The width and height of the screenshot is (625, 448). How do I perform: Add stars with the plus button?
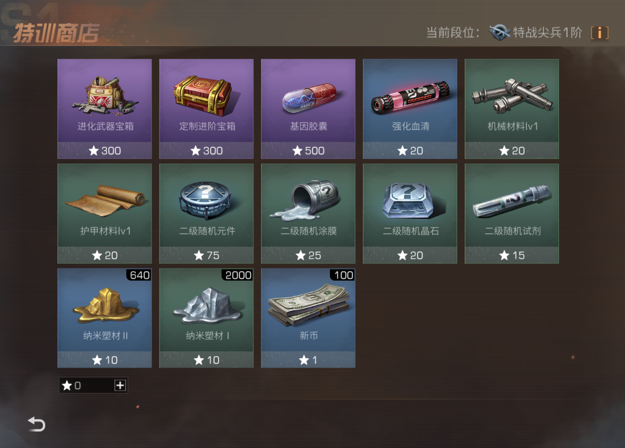tap(120, 385)
